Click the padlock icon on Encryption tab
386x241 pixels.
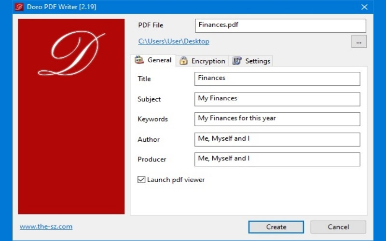(x=183, y=61)
